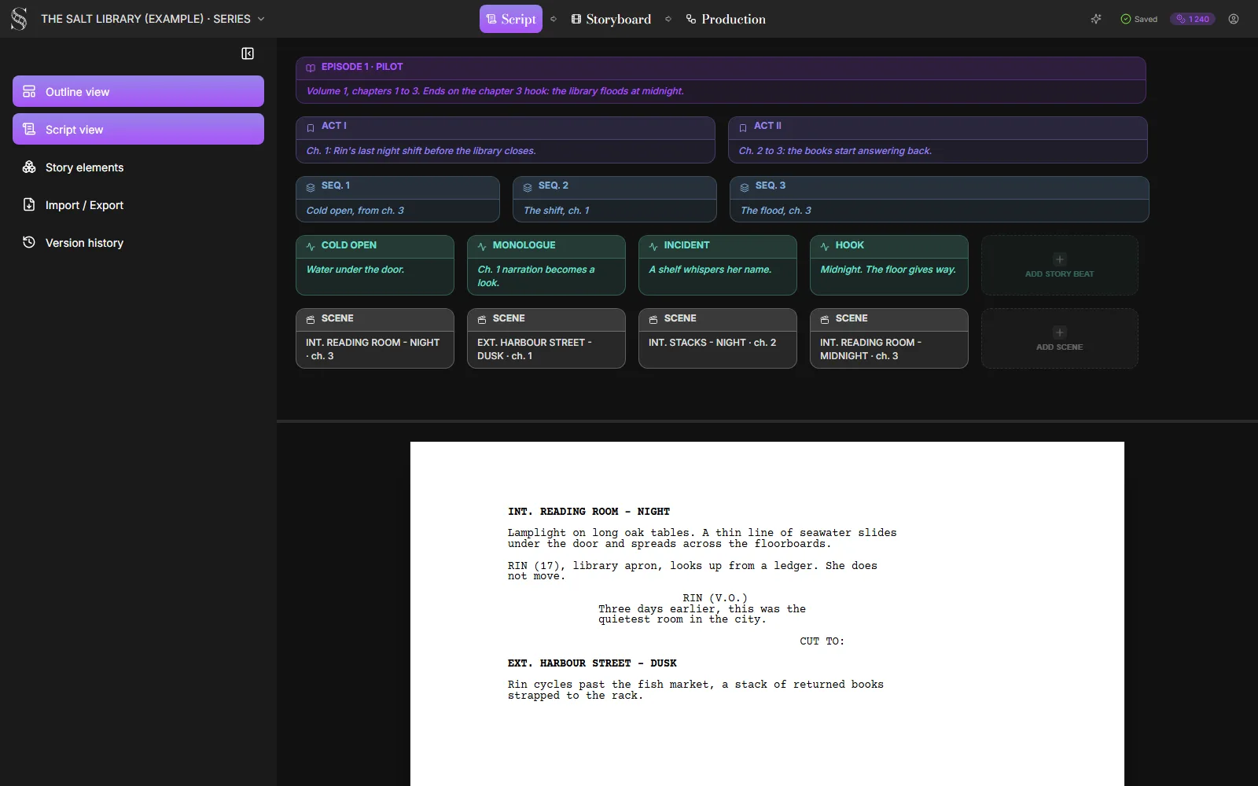The width and height of the screenshot is (1258, 786).
Task: Click the app logo icon
Action: (19, 19)
